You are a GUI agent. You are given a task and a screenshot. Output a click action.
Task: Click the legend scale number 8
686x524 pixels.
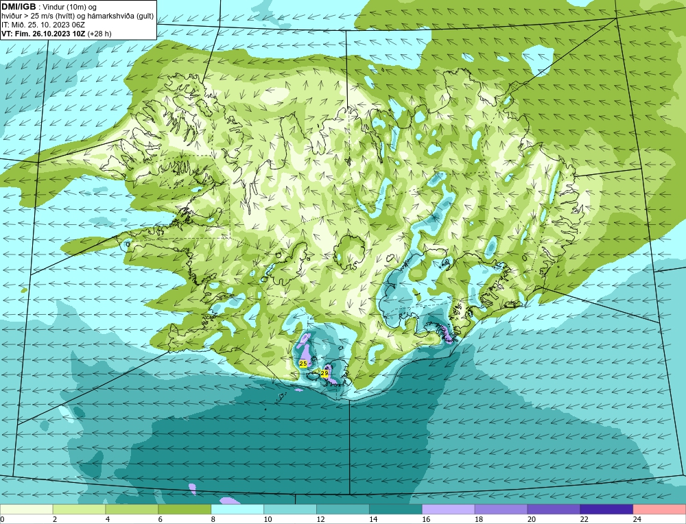[x=213, y=519]
